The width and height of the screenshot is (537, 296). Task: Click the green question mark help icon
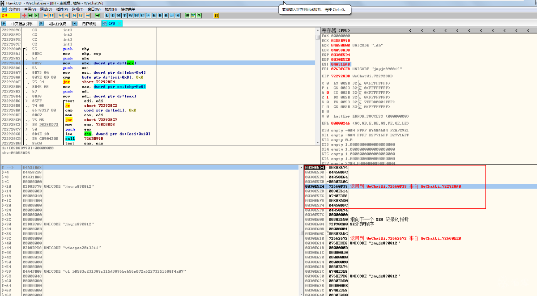[x=199, y=15]
